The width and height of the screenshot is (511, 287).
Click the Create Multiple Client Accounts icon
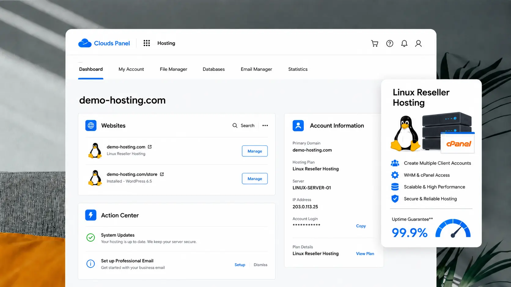(x=395, y=163)
